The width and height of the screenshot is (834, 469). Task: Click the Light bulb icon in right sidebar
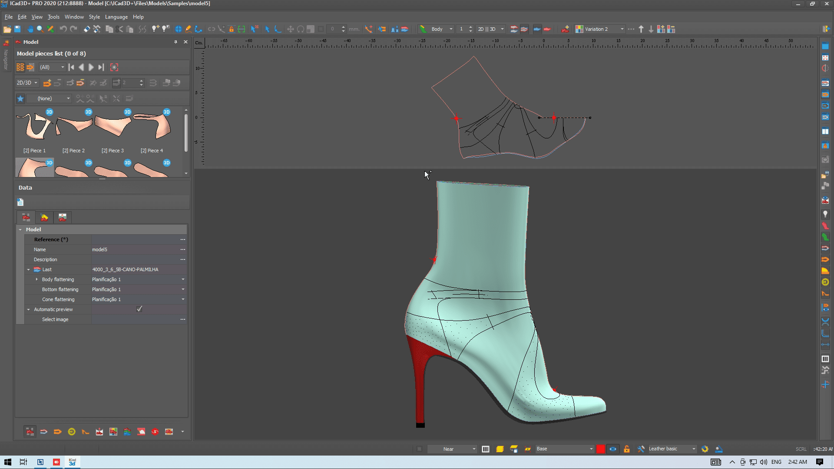(x=825, y=214)
